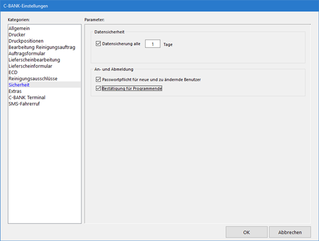Open SMS-Fahrerruf settings
This screenshot has height=241, width=319.
pos(24,104)
